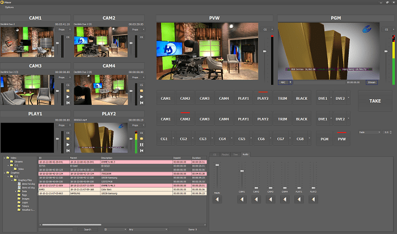Open file folder icon in PLAY1 panel
This screenshot has width=397, height=234.
[68, 139]
